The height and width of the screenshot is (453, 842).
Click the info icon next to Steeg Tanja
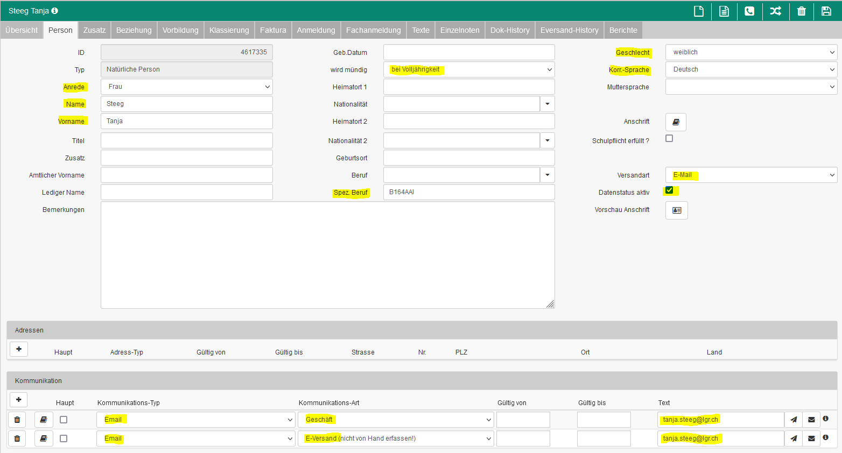tap(54, 11)
